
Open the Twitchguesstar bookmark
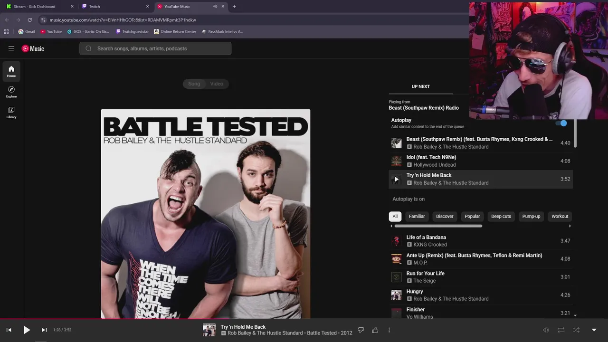coord(132,32)
